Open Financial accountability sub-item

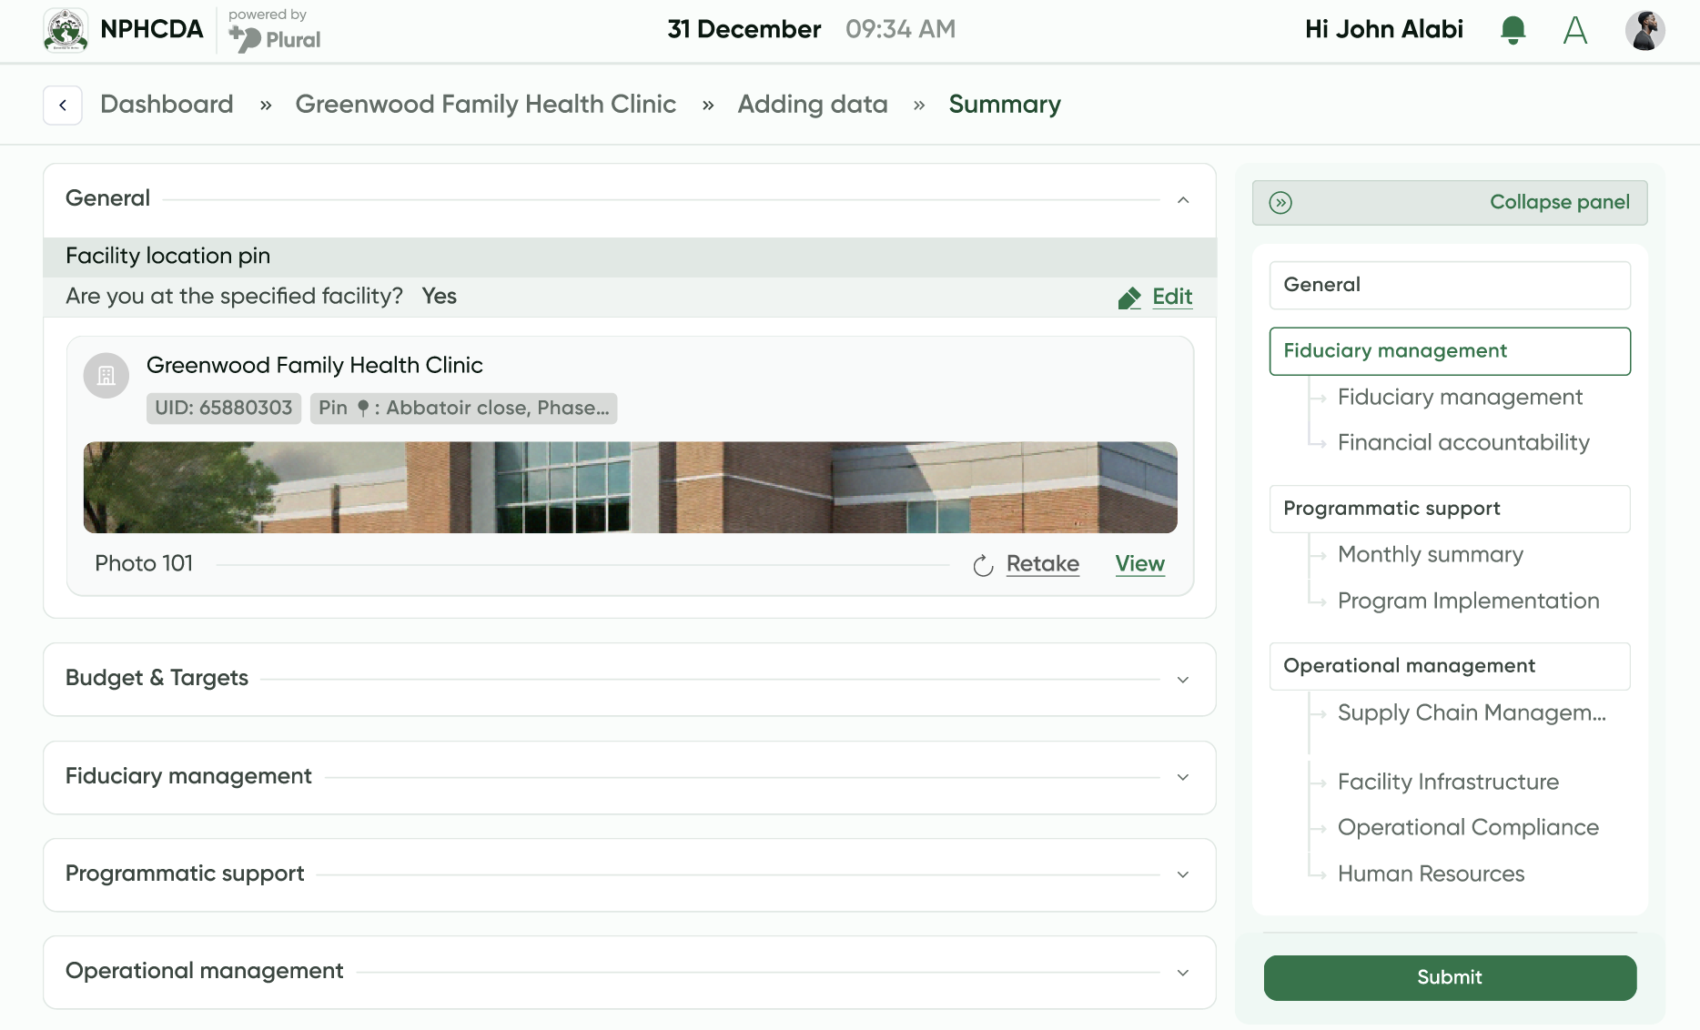pos(1463,443)
